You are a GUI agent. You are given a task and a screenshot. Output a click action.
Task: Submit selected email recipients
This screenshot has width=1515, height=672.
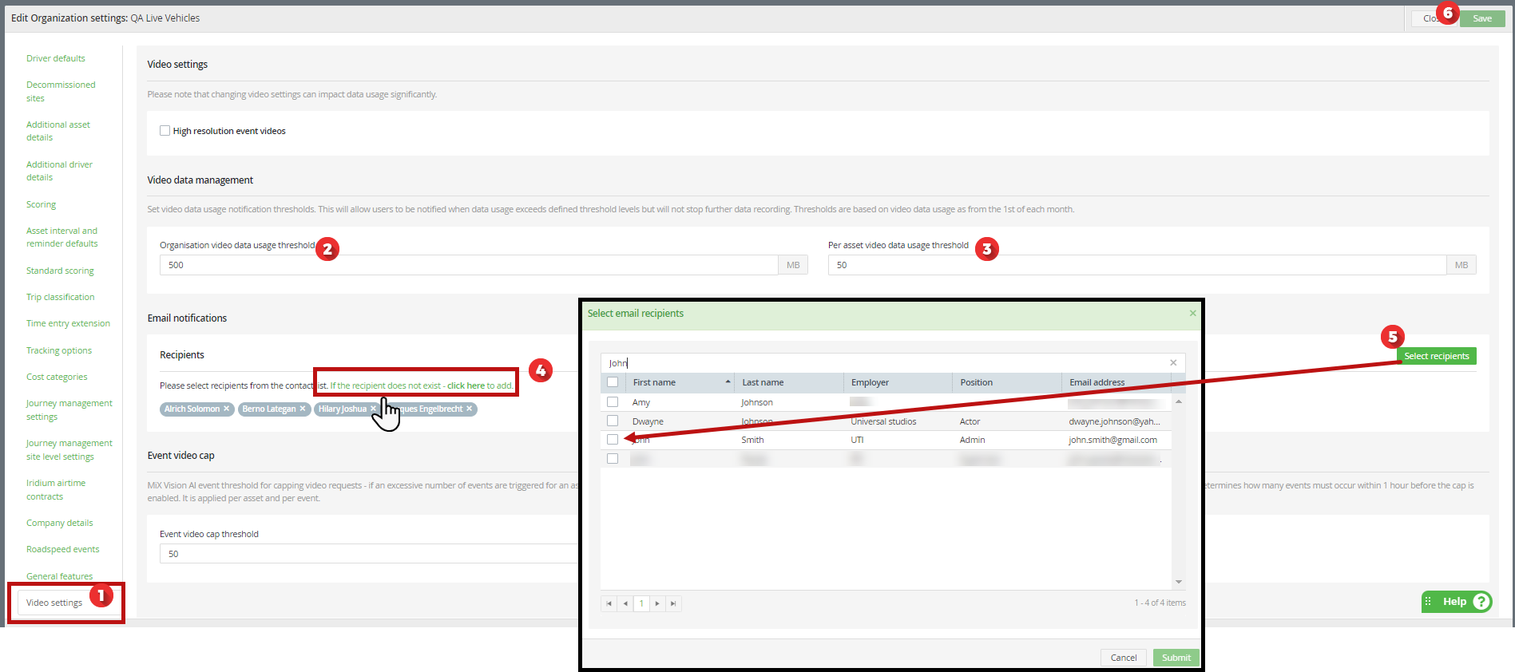[1176, 658]
